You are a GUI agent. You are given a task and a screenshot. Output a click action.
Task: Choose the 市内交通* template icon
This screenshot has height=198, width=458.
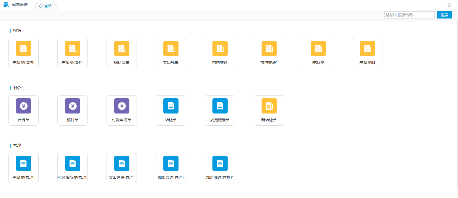click(x=269, y=49)
